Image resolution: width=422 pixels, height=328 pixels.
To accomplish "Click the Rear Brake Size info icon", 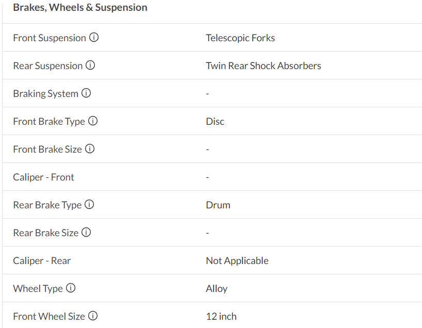I will [x=86, y=233].
